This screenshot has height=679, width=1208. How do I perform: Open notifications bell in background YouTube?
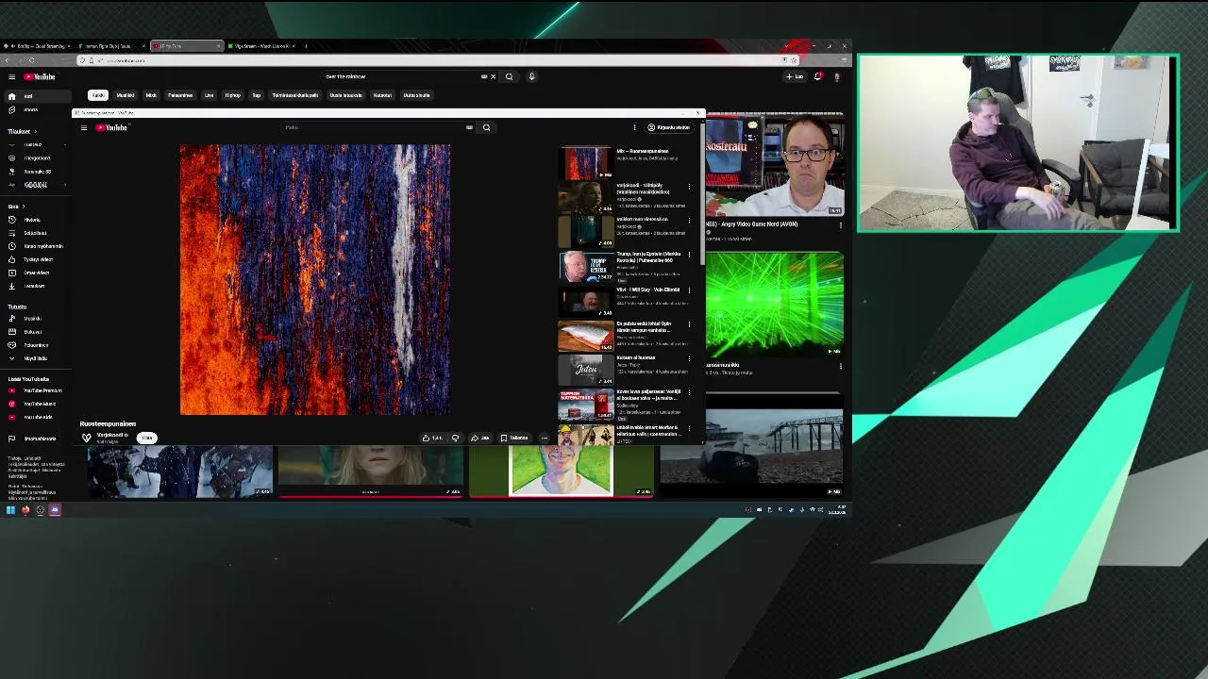click(817, 76)
